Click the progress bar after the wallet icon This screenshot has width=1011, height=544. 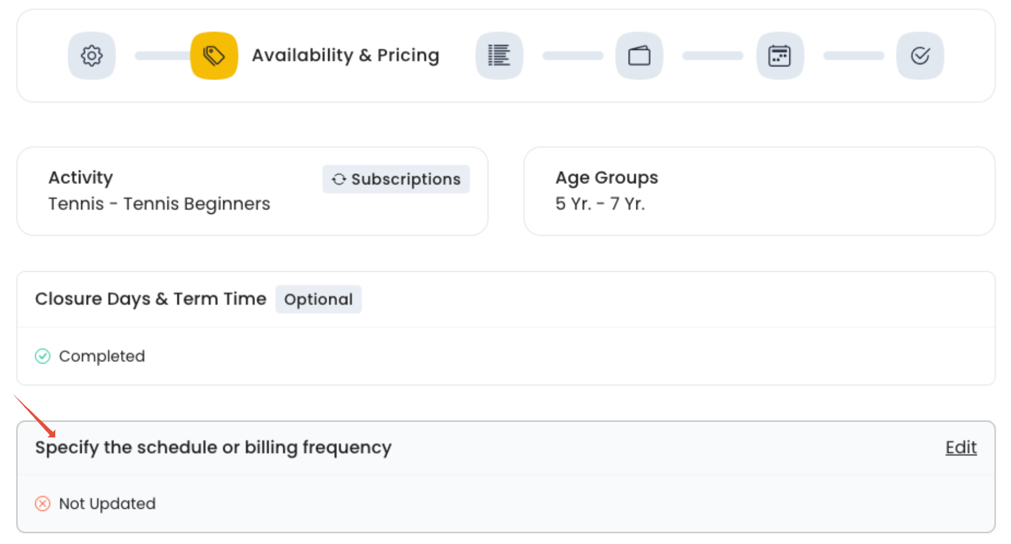(713, 56)
